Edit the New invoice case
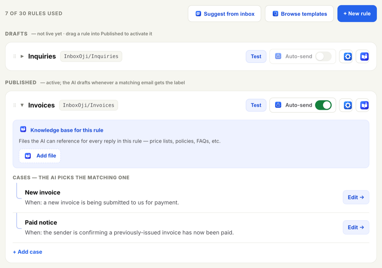This screenshot has height=268, width=382. click(x=356, y=197)
